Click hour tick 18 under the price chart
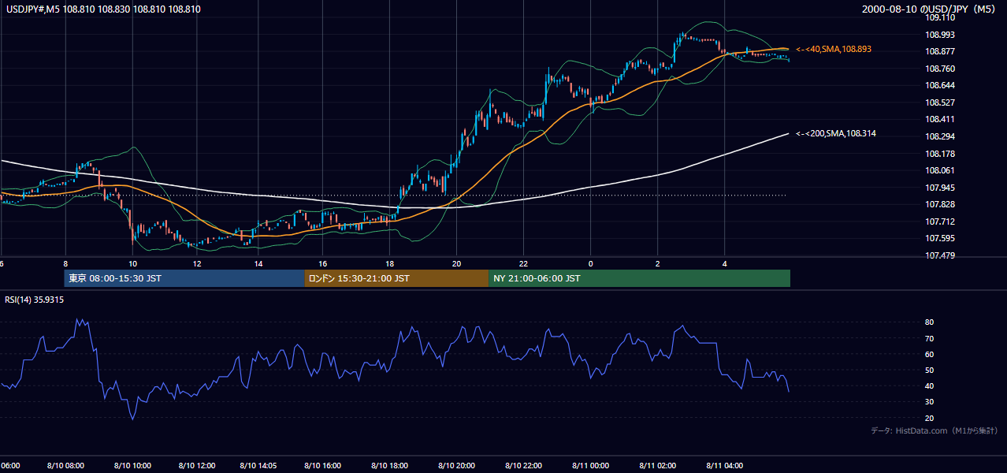The height and width of the screenshot is (473, 1007). pyautogui.click(x=390, y=263)
